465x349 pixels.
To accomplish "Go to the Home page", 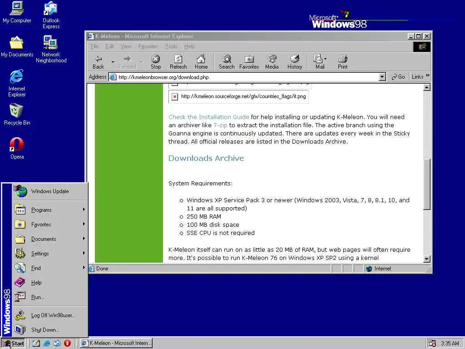I will pos(201,62).
